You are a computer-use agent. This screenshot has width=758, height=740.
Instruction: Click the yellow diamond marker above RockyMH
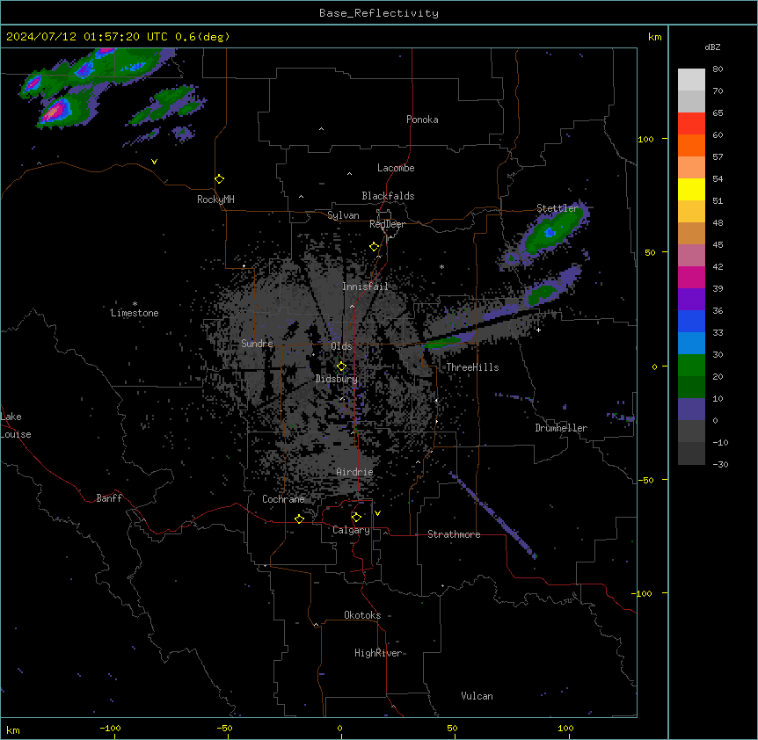[219, 178]
